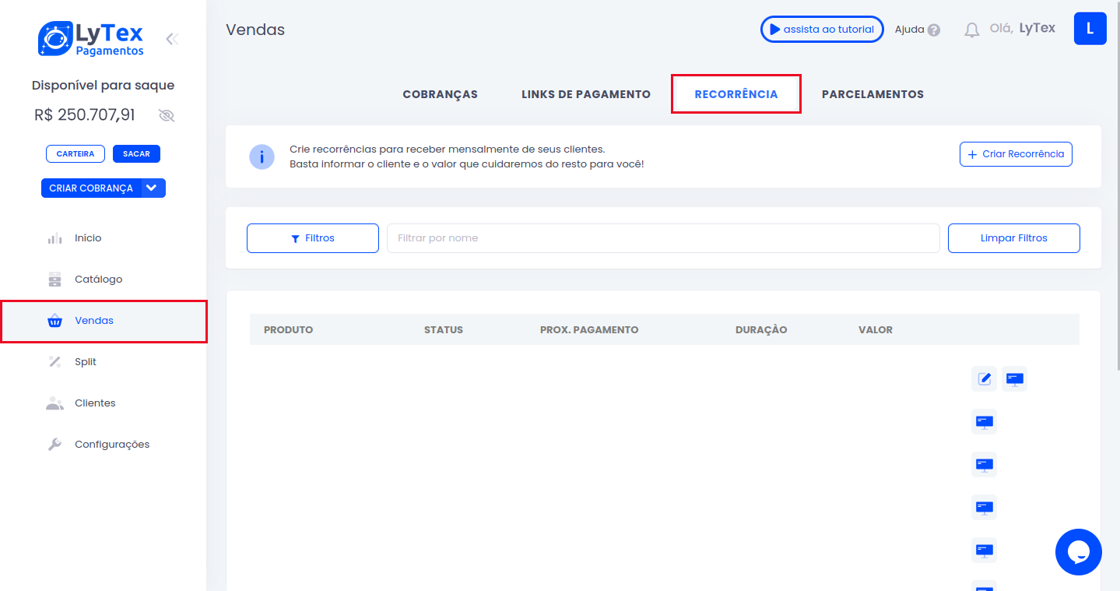Go to Configurações in the sidebar

[111, 445]
